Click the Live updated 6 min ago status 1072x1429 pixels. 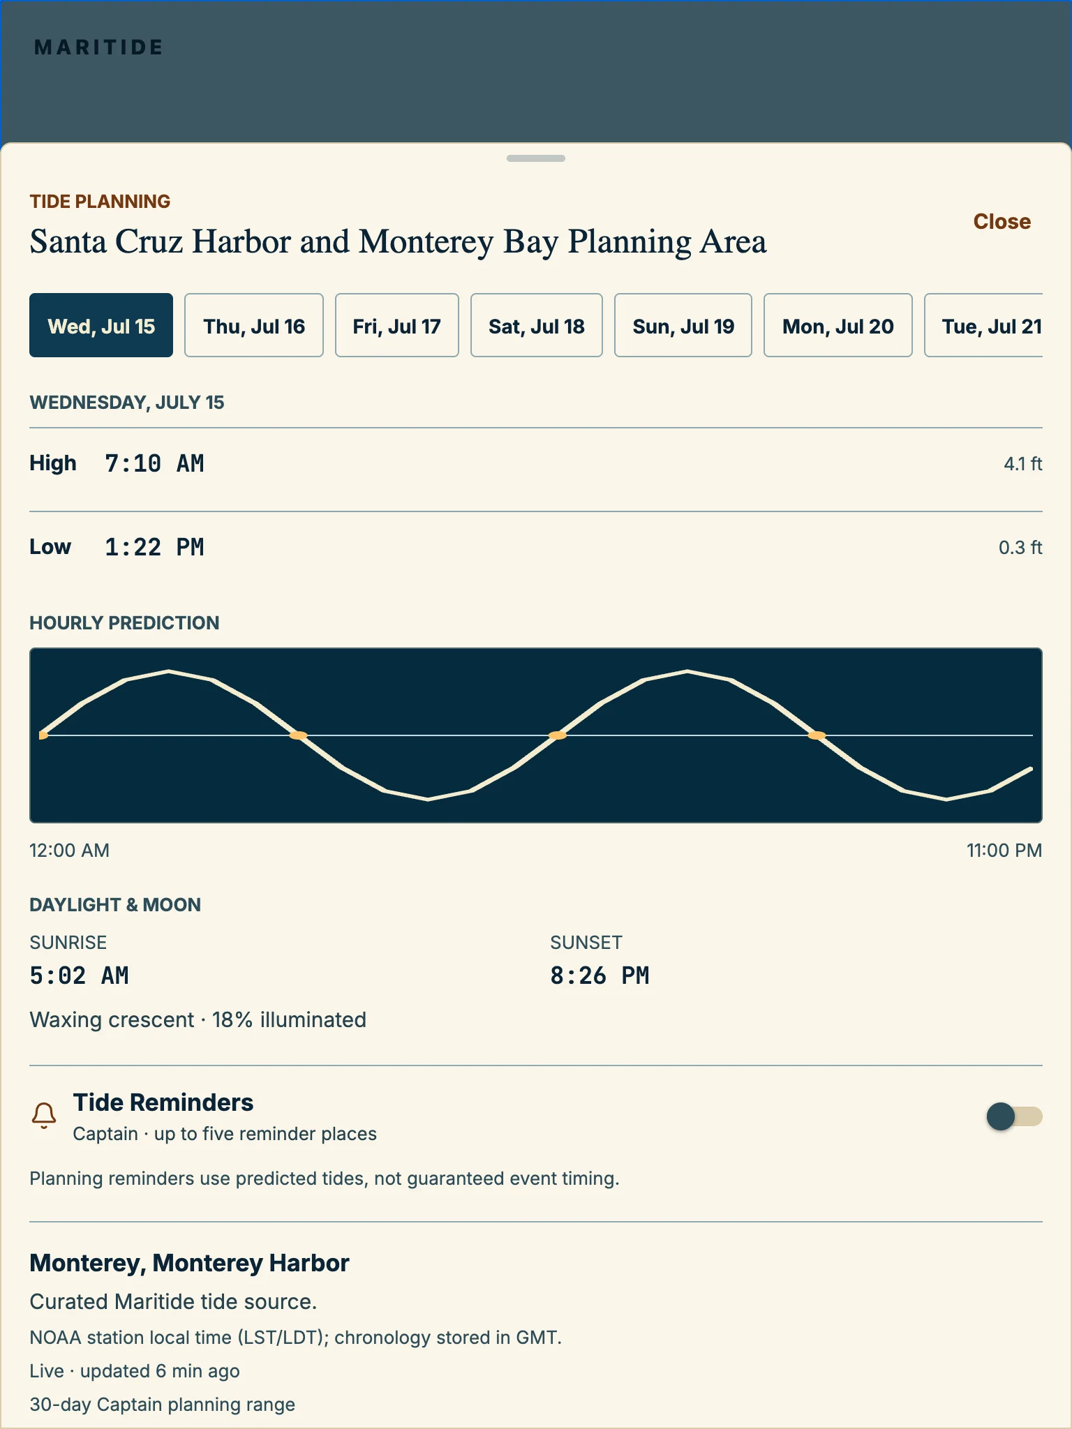coord(135,1371)
